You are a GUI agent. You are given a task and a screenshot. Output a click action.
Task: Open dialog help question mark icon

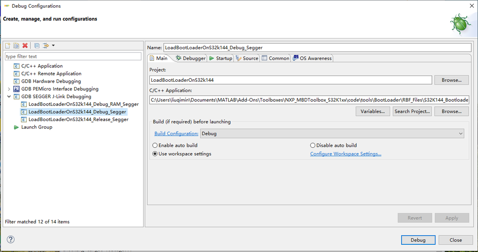pos(11,240)
